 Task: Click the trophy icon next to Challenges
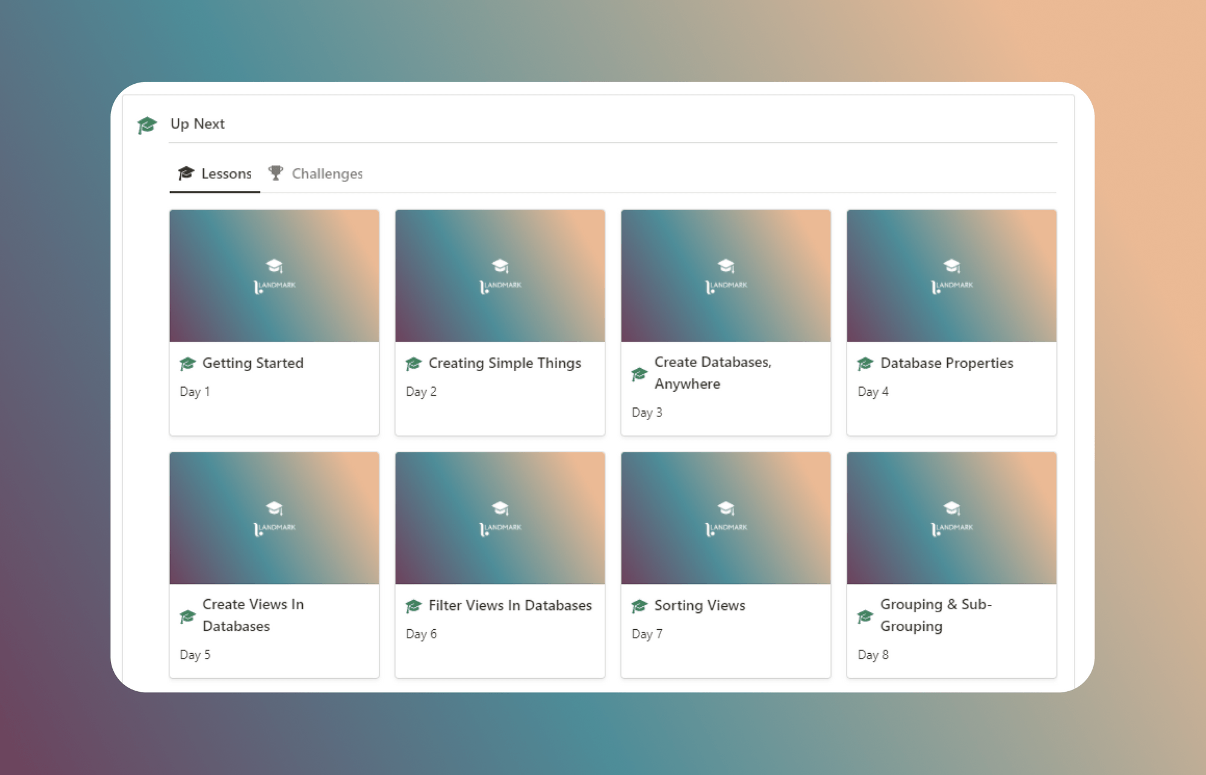pos(276,173)
